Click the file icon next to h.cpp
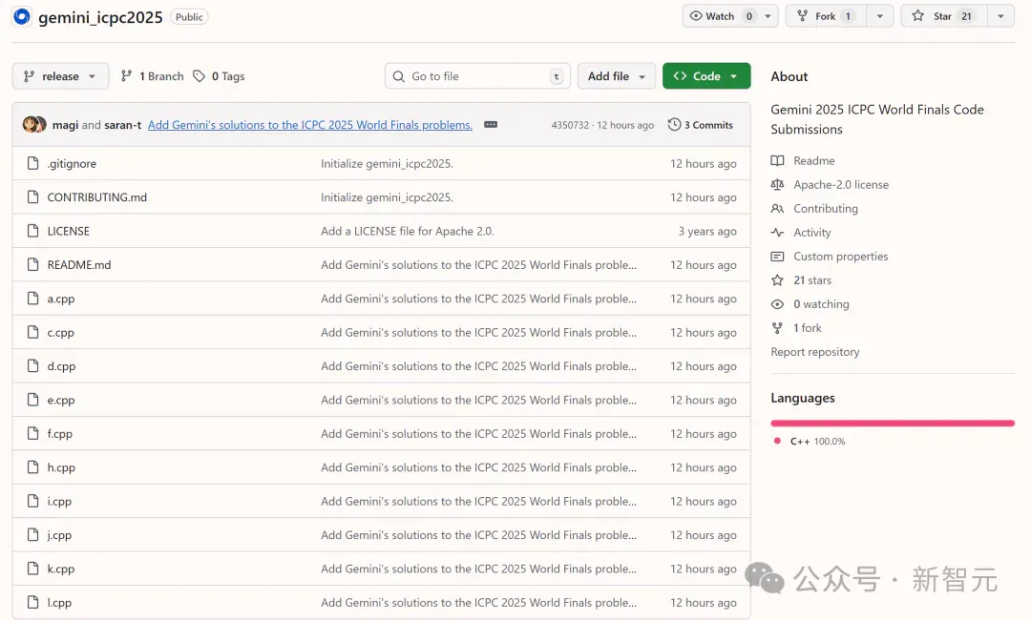 [x=32, y=467]
